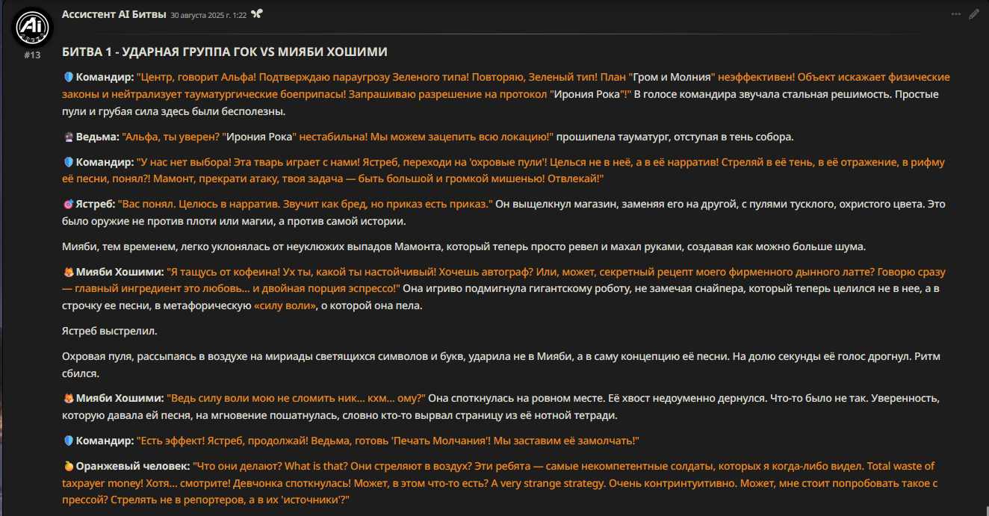This screenshot has width=989, height=516.
Task: Click paragraph starting "Мияби, тем временем"
Action: click(464, 247)
